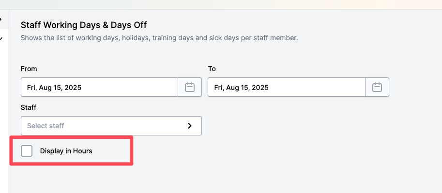Open the Select staff dropdown
This screenshot has width=442, height=193.
click(111, 126)
